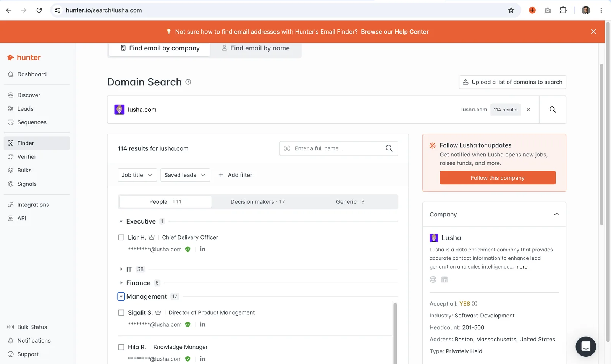The image size is (611, 364).
Task: Switch to Find email by company tab
Action: click(x=160, y=48)
